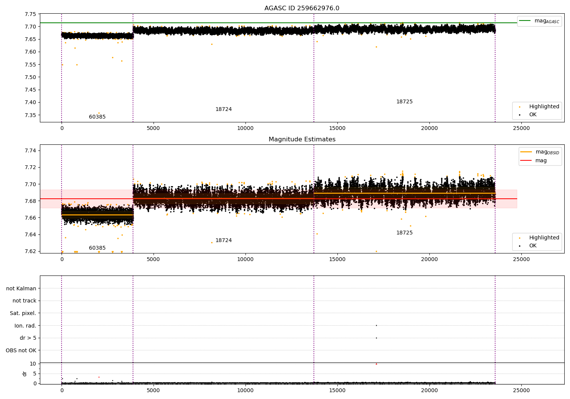This screenshot has height=399, width=570.
Task: Click the 7.64 y-axis tick label
Action: tap(30, 234)
